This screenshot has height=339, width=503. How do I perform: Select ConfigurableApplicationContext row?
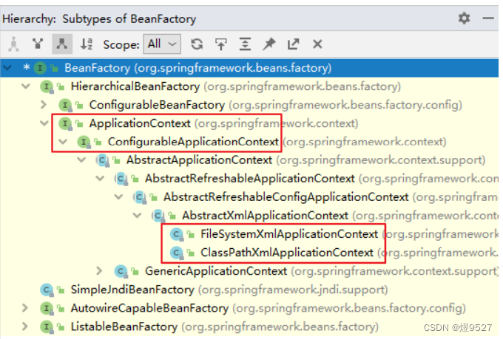click(x=249, y=142)
